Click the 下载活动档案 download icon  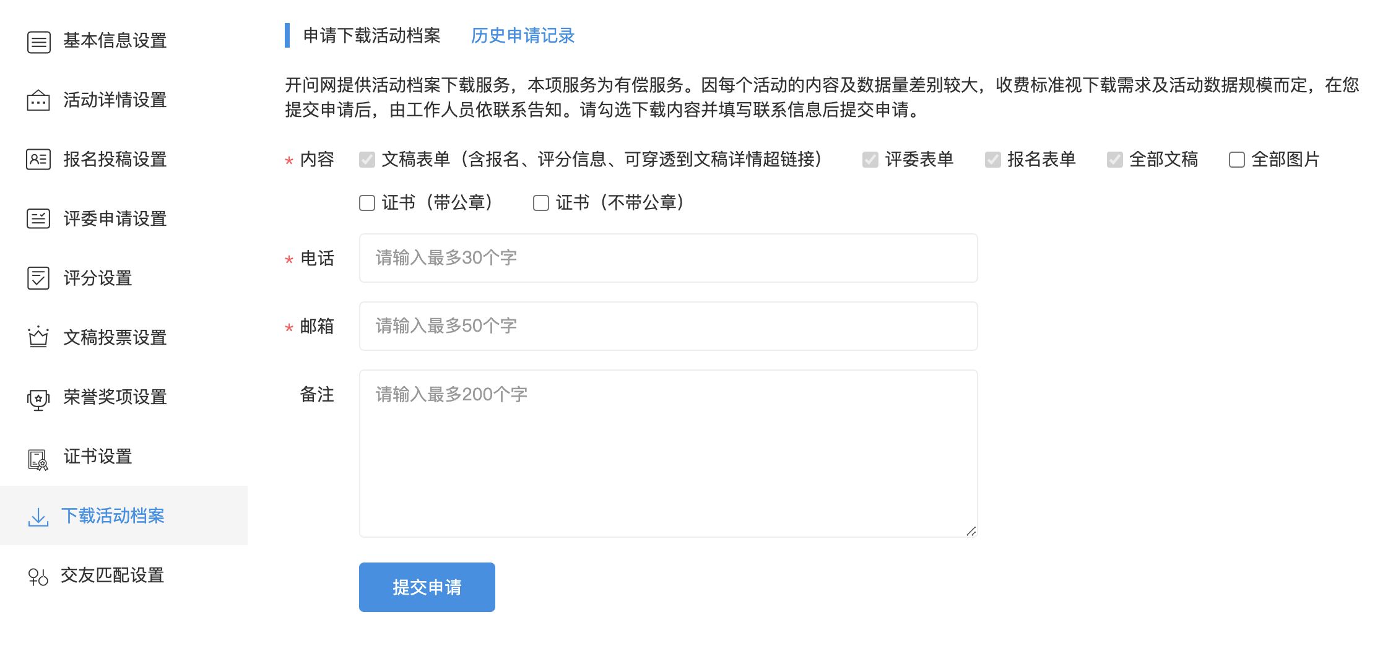coord(38,517)
